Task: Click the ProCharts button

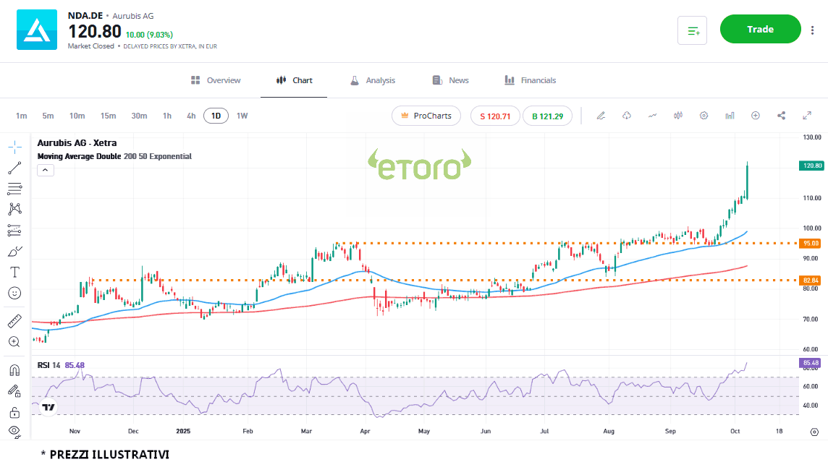Action: [x=426, y=116]
